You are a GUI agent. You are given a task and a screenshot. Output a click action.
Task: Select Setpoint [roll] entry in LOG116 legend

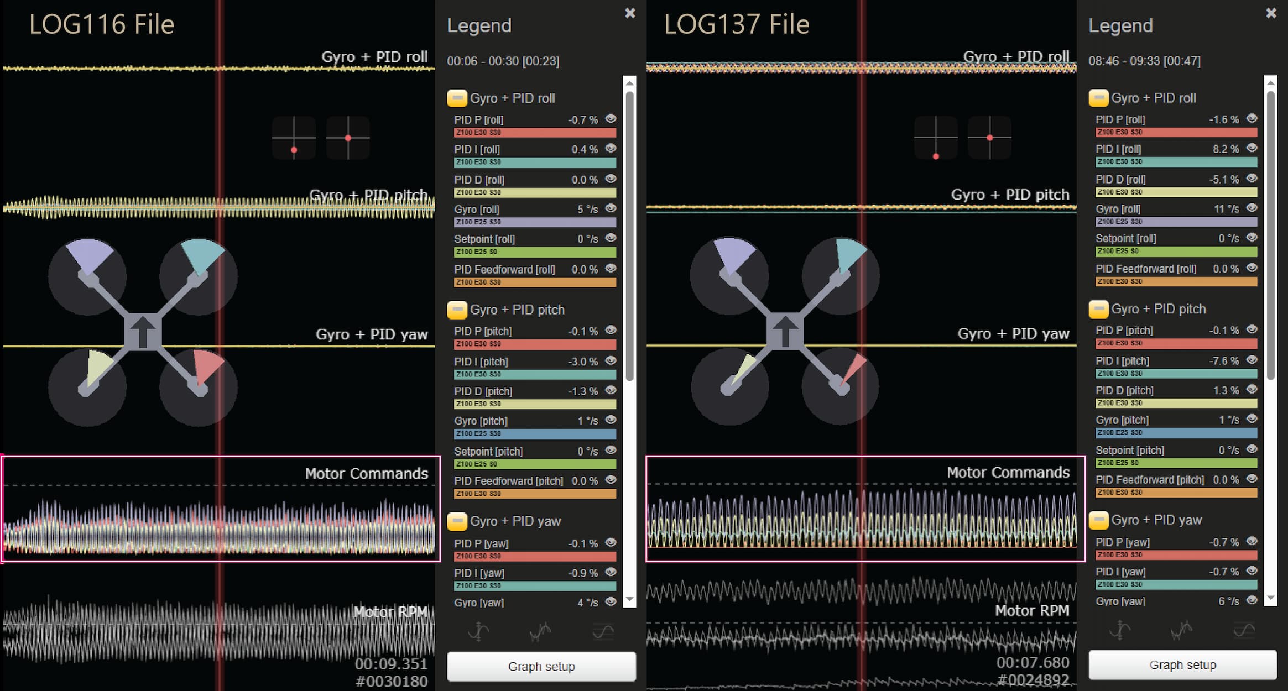(484, 239)
